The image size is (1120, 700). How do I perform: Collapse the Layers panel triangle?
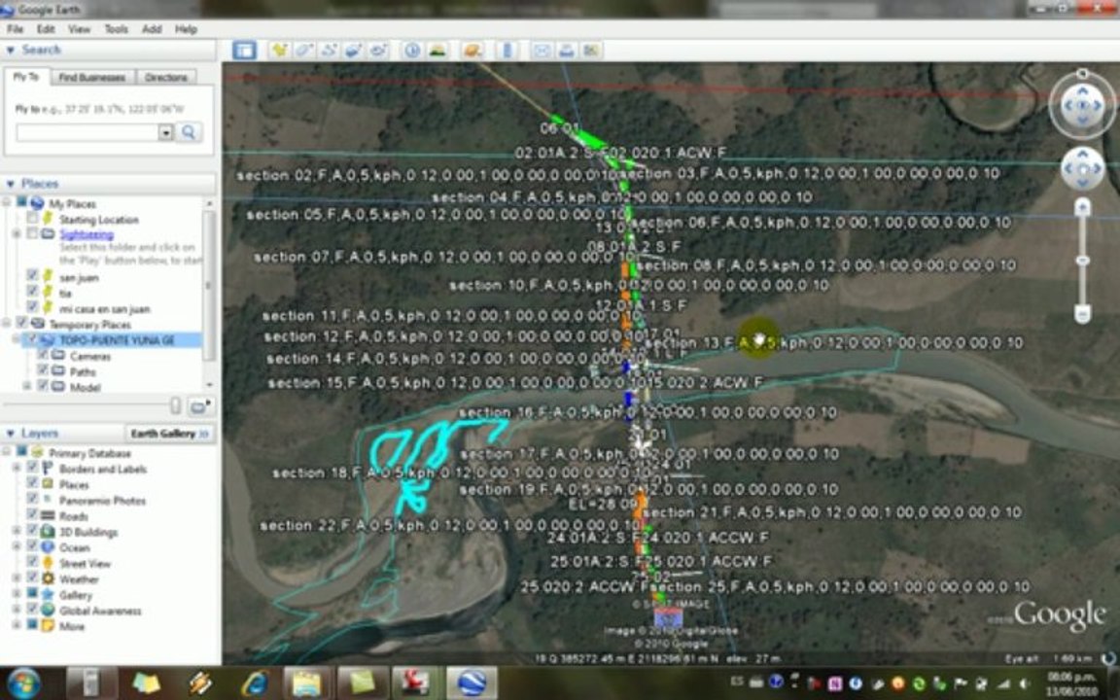[10, 434]
